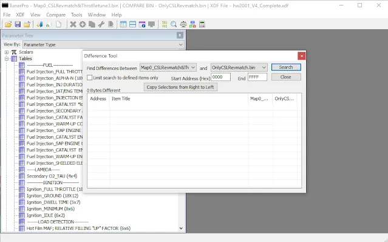Click the blank new page icon
The image size is (388, 242).
59,24
